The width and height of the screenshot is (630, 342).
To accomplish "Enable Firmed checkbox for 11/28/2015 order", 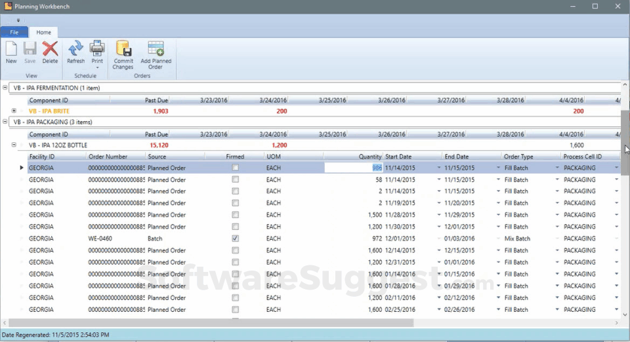I will pos(236,215).
